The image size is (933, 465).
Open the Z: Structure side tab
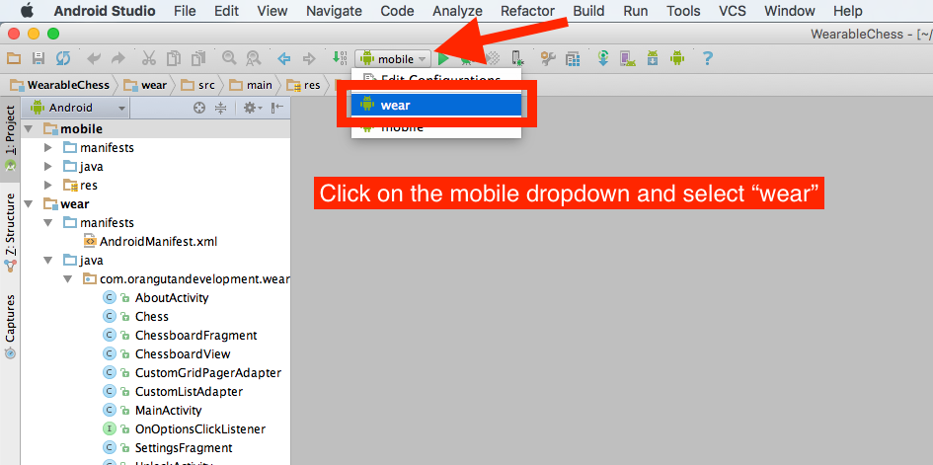click(10, 233)
